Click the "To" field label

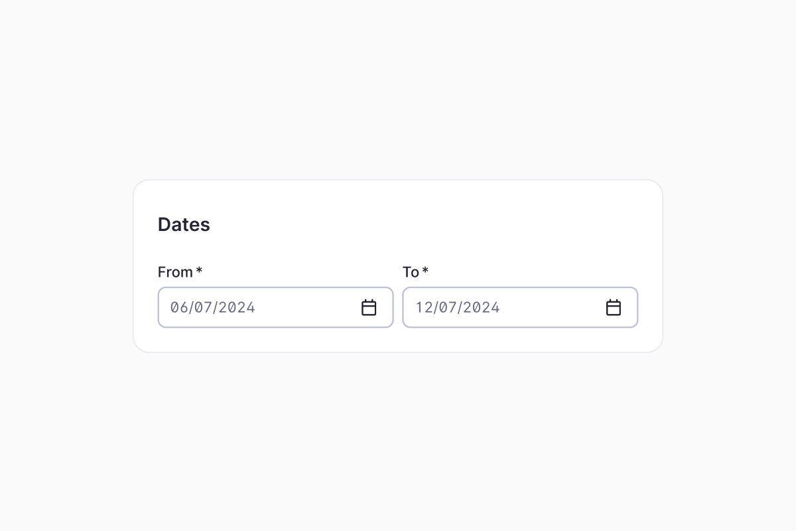coord(411,272)
